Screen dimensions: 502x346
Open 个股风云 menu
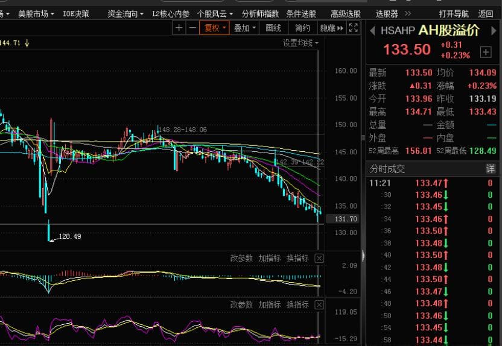[215, 14]
